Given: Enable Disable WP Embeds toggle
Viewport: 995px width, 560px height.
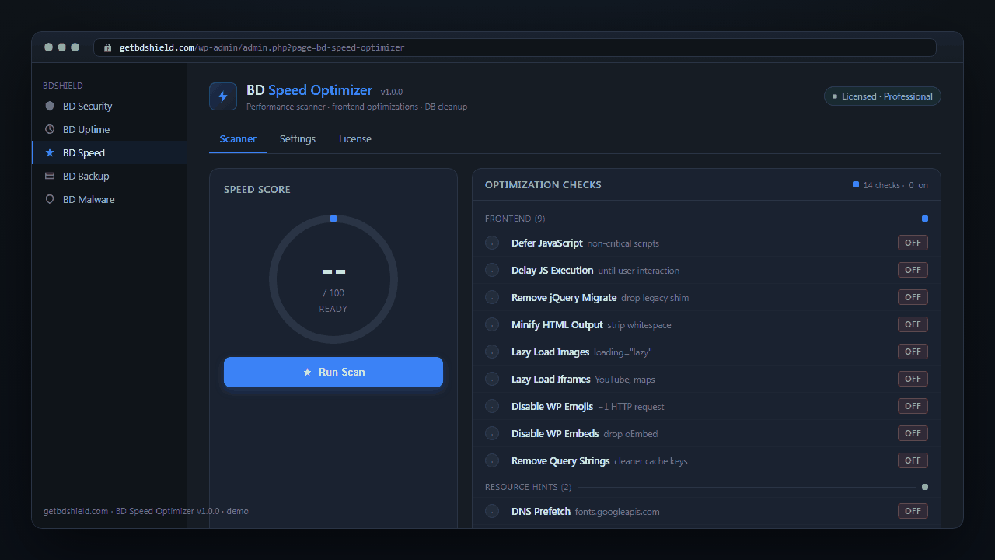Looking at the screenshot, I should click(913, 433).
